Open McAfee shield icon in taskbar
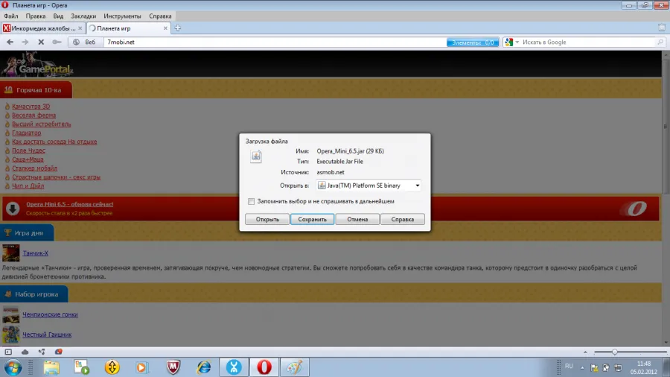The height and width of the screenshot is (377, 670). (173, 367)
